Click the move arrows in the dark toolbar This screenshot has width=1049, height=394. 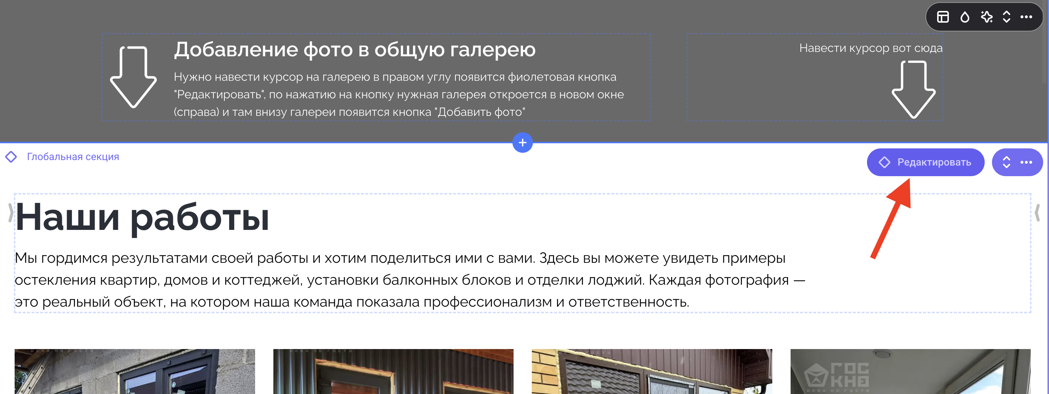point(1006,17)
